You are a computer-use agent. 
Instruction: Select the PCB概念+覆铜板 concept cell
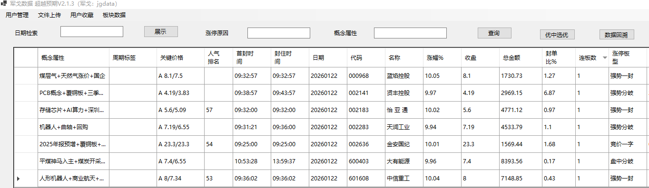click(73, 93)
